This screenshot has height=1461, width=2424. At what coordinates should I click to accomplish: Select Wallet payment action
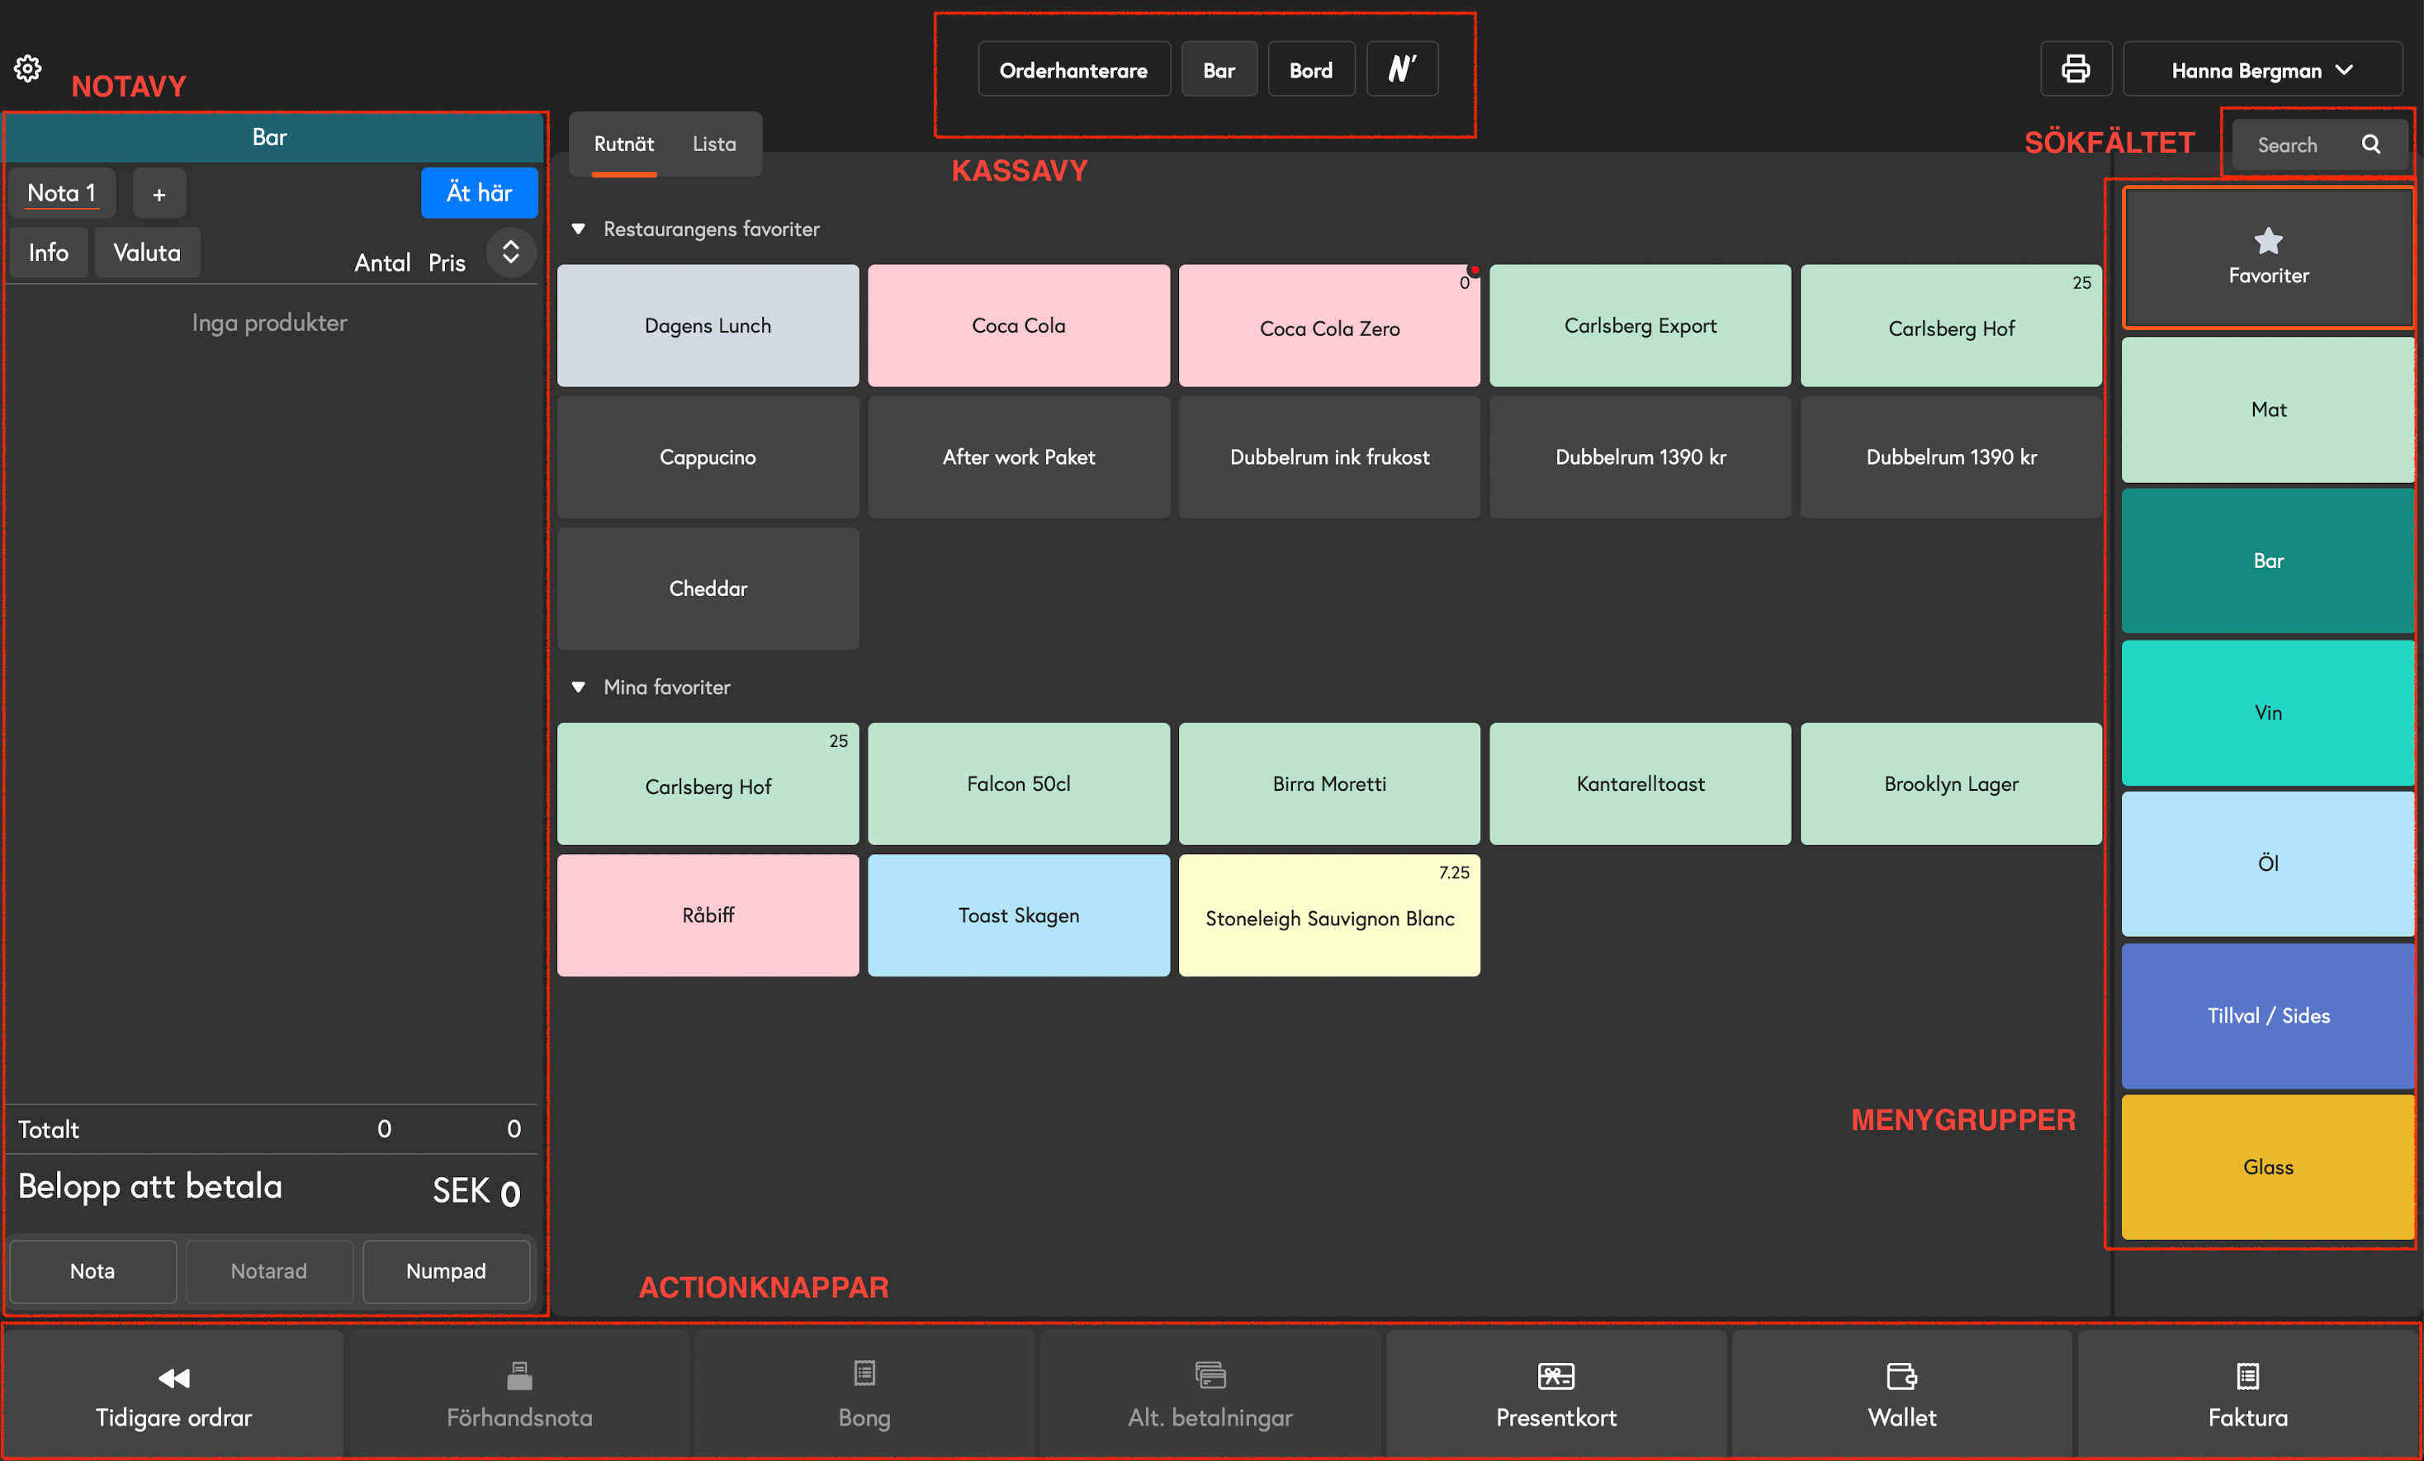pyautogui.click(x=1901, y=1394)
